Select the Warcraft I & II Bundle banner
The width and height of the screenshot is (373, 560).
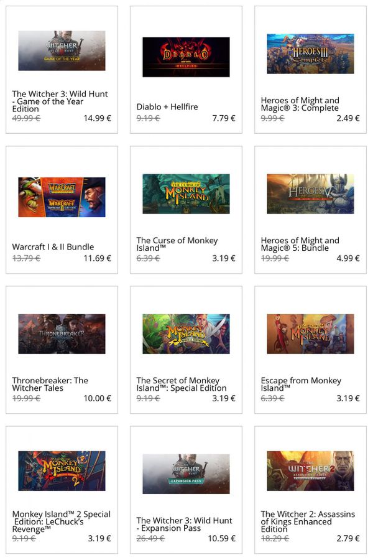[x=62, y=197]
